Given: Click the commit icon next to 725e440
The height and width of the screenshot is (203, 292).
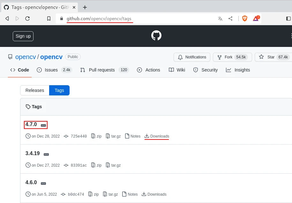Looking at the screenshot, I should pos(66,136).
